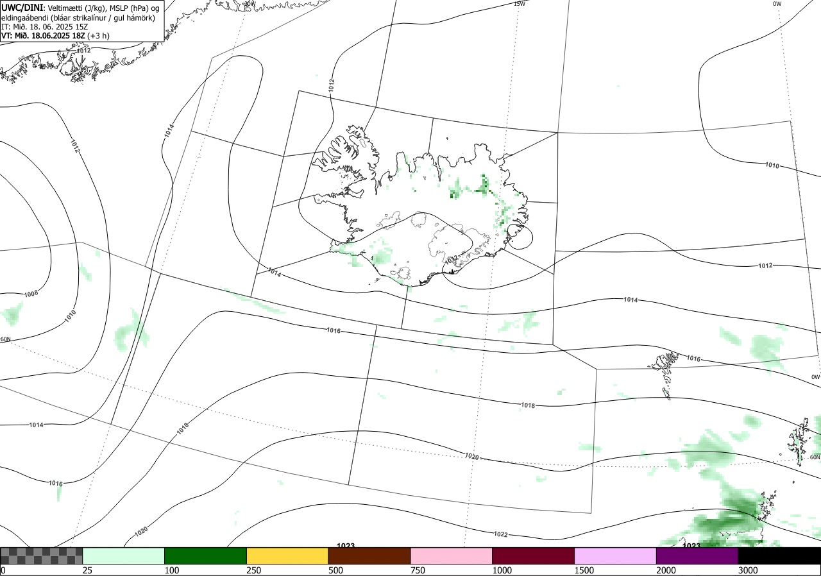This screenshot has height=576, width=821.
Task: Select the light green 25–100 legend swatch
Action: tap(124, 555)
